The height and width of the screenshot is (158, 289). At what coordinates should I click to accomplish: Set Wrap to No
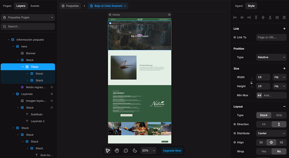pyautogui.click(x=279, y=151)
